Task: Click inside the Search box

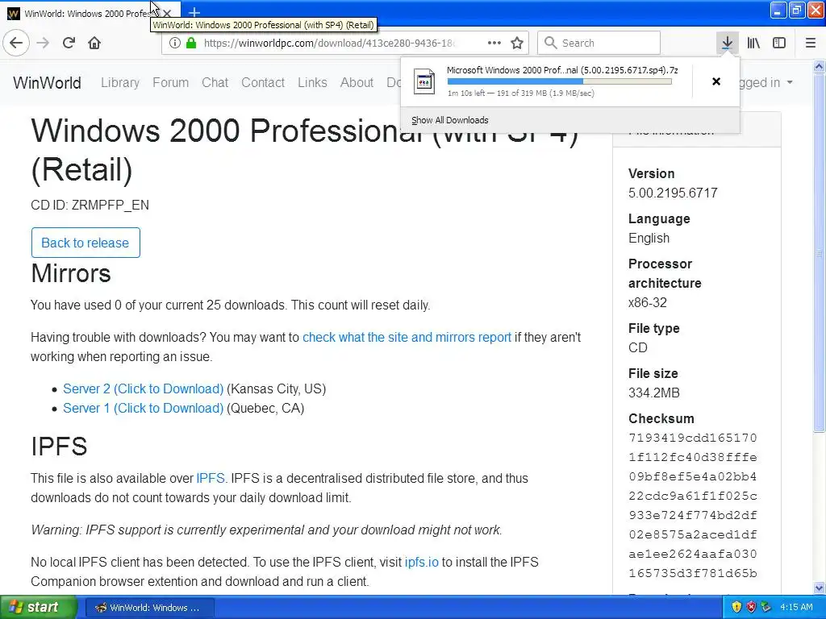Action: pyautogui.click(x=599, y=43)
